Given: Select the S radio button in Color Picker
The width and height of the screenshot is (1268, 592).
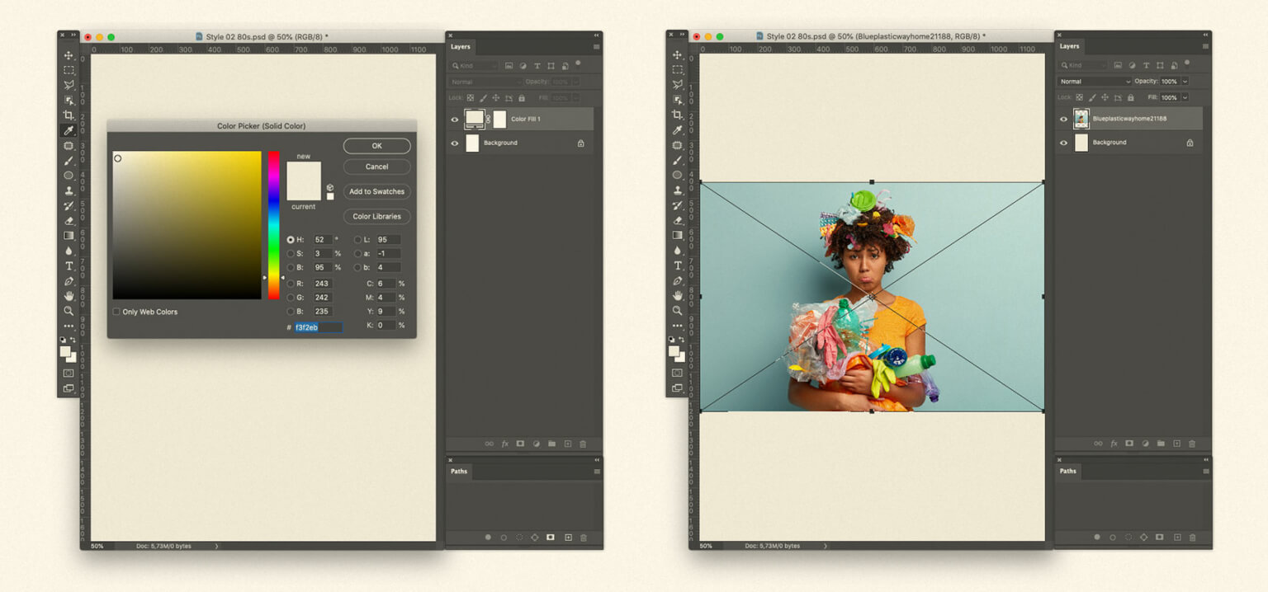Looking at the screenshot, I should 291,253.
